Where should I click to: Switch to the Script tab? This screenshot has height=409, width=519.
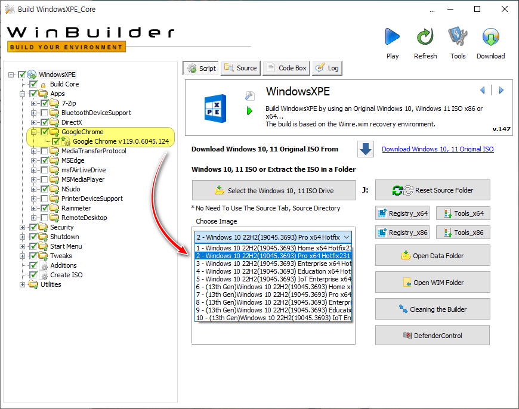[x=201, y=69]
